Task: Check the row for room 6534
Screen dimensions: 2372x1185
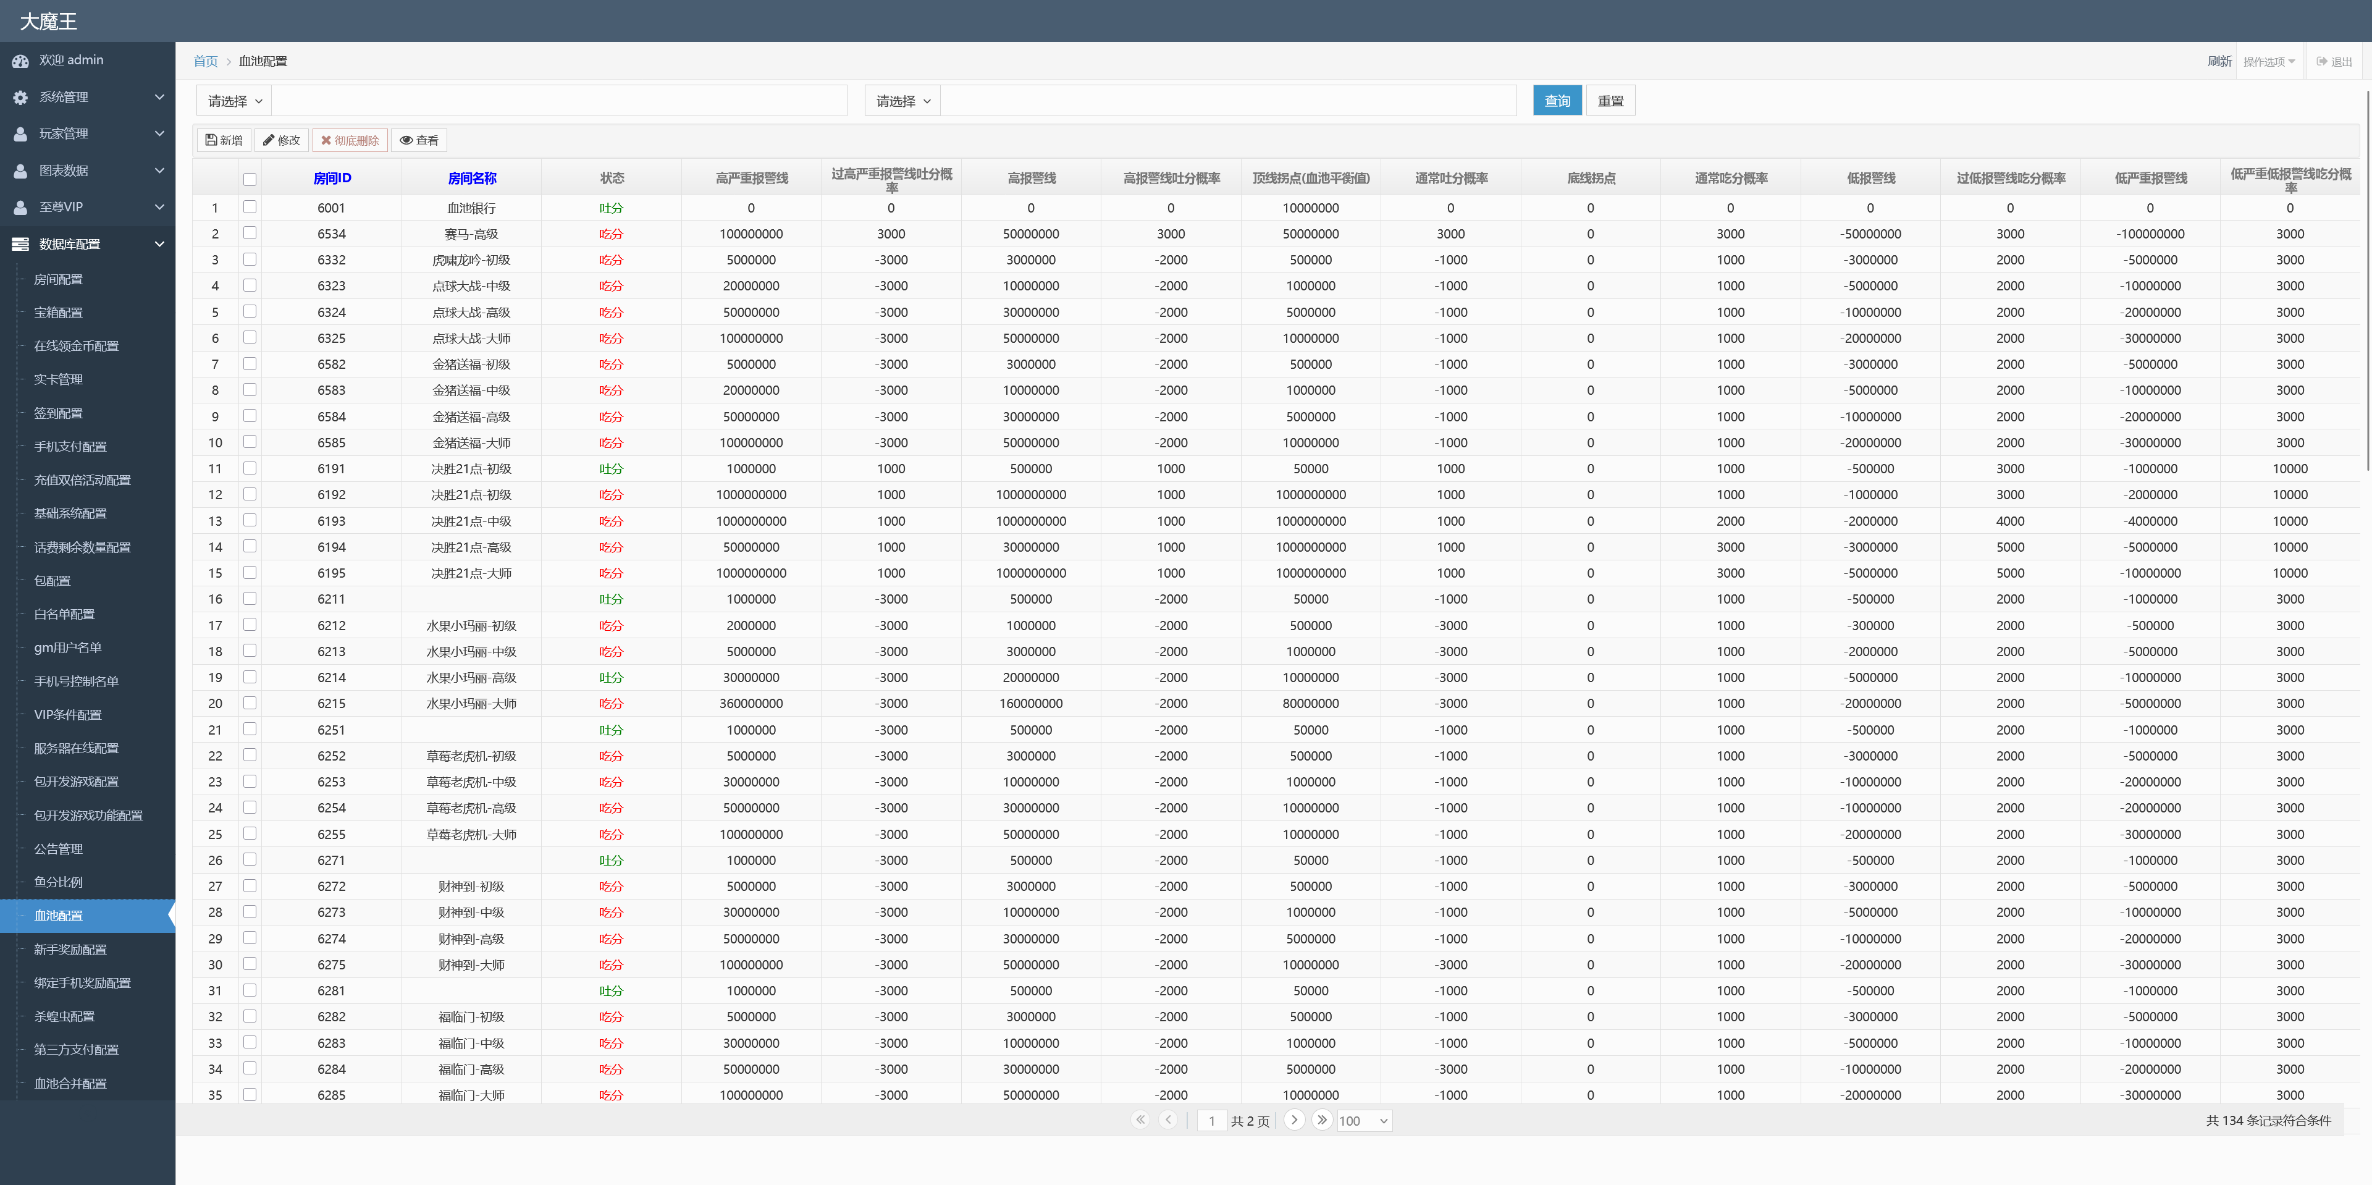Action: pyautogui.click(x=250, y=233)
